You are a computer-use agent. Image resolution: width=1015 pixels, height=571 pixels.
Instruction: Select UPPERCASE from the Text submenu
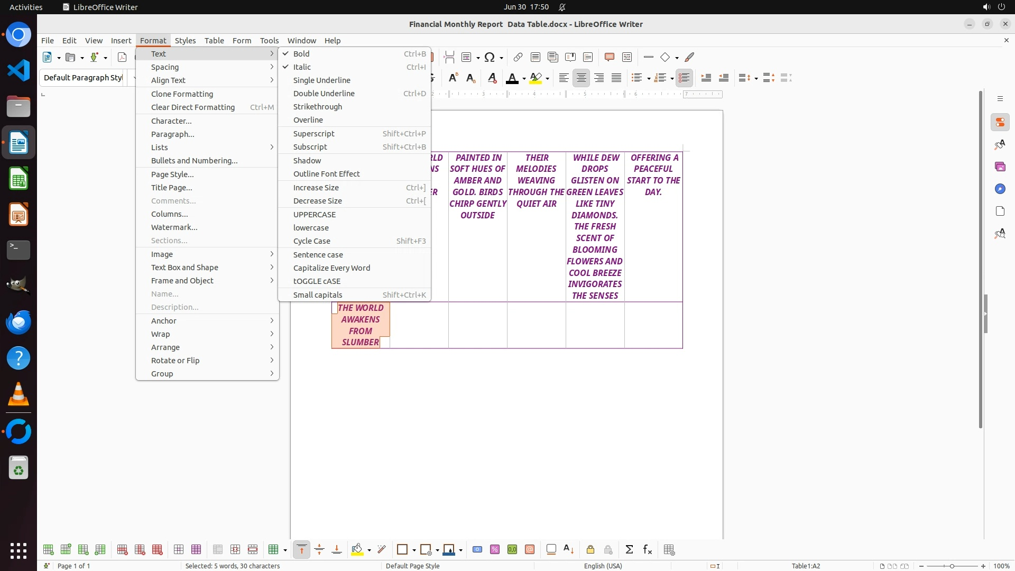(x=315, y=215)
